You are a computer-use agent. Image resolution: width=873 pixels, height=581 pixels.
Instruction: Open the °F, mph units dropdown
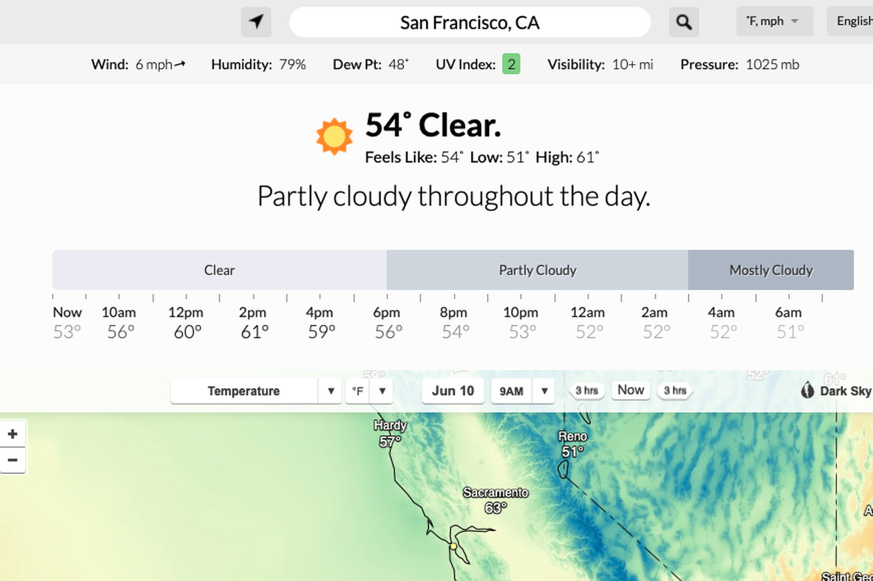click(774, 21)
